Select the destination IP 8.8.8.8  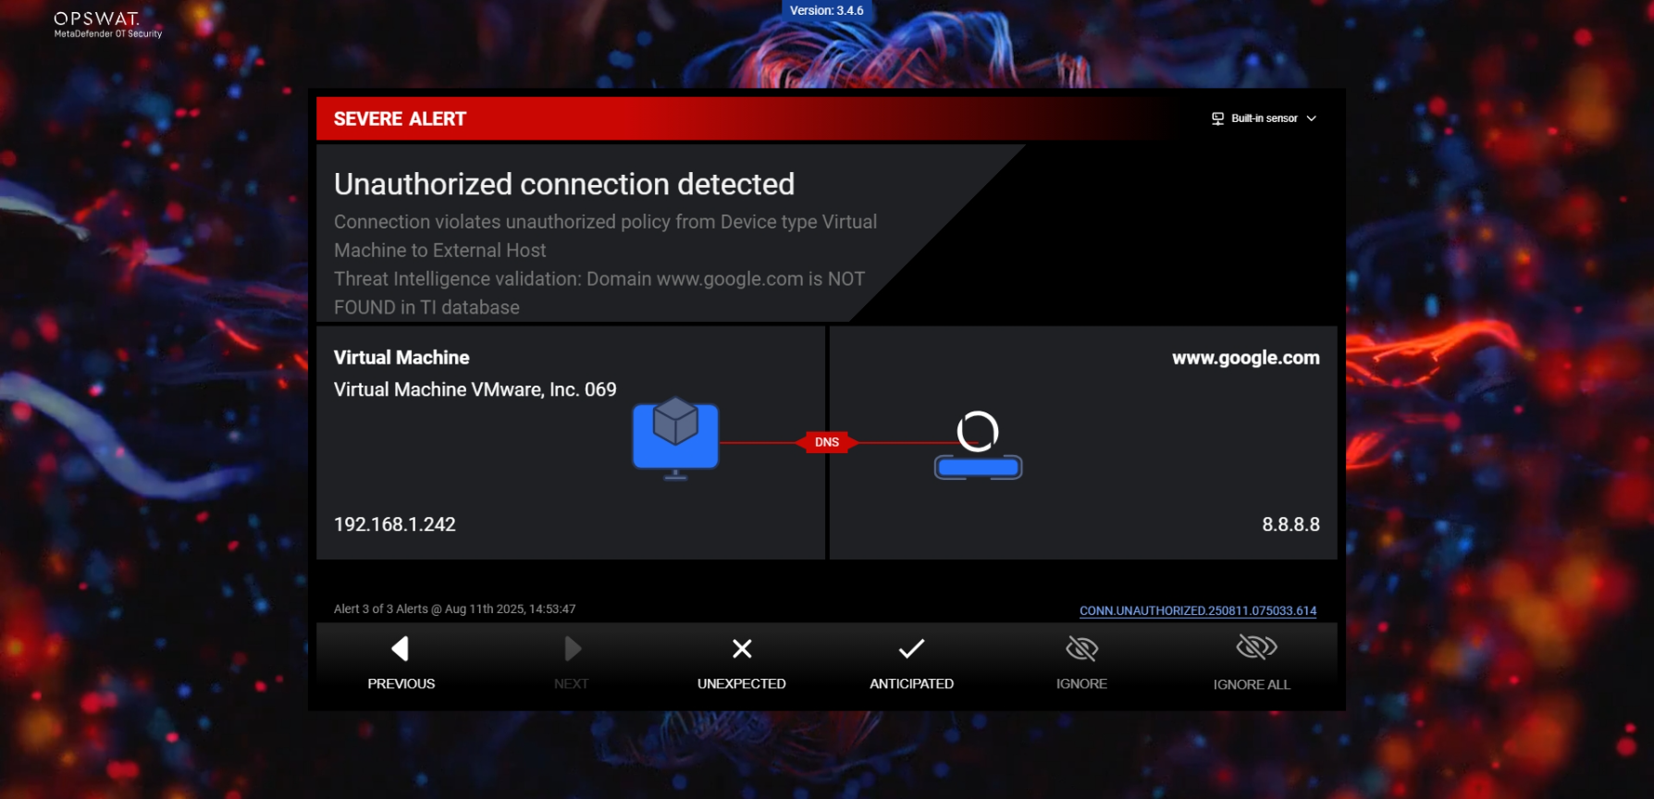pos(1290,524)
